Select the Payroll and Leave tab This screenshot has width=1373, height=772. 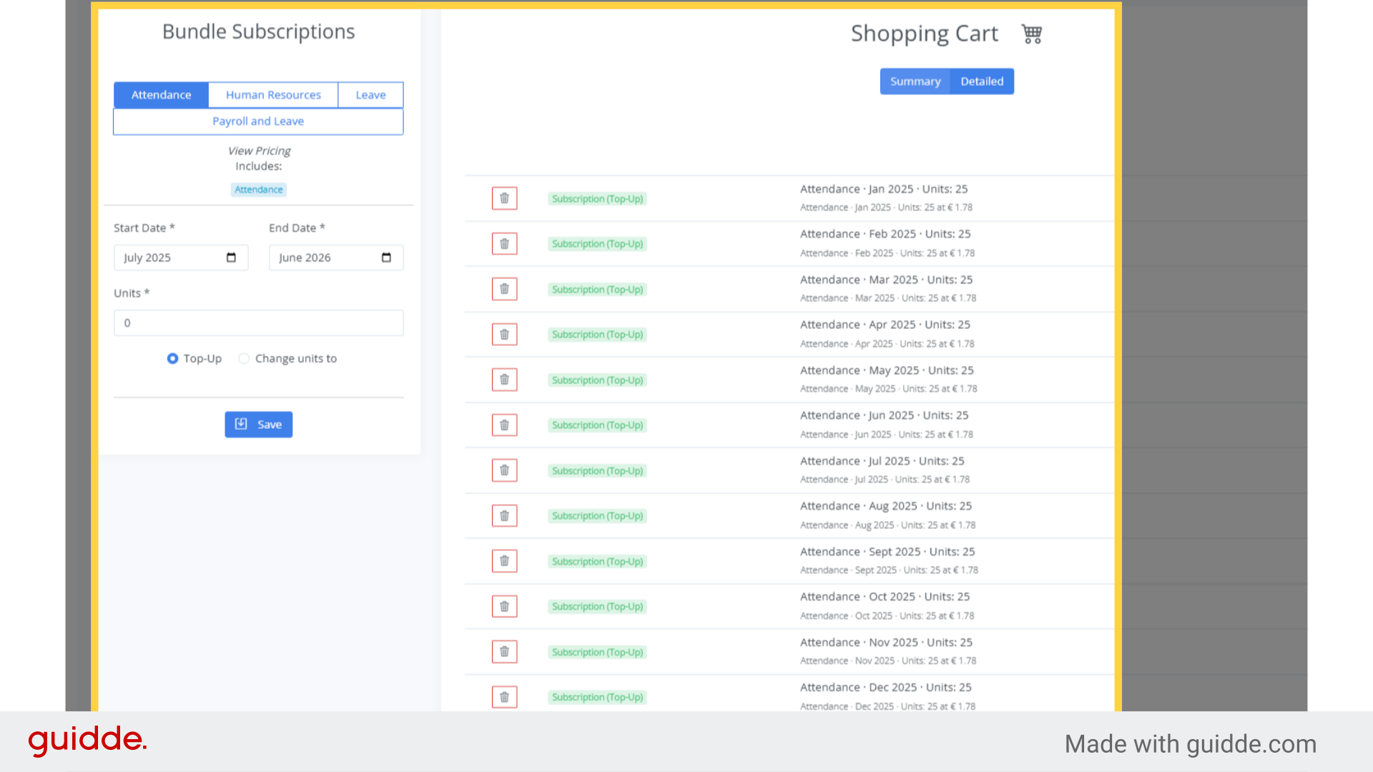[258, 121]
